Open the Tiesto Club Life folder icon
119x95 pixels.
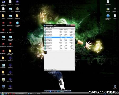point(10,52)
